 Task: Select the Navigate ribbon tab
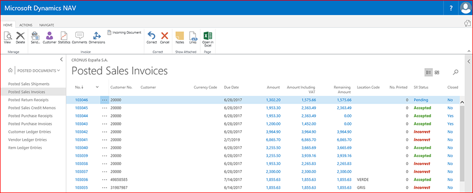tap(47, 25)
